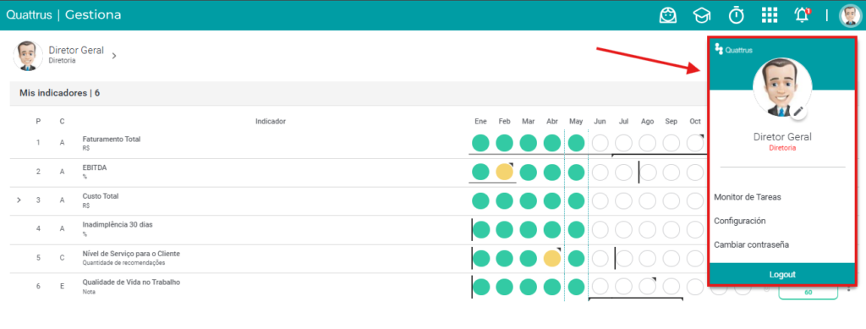Select the yellow Nível de Serviço April circle
The height and width of the screenshot is (329, 866).
click(x=552, y=258)
